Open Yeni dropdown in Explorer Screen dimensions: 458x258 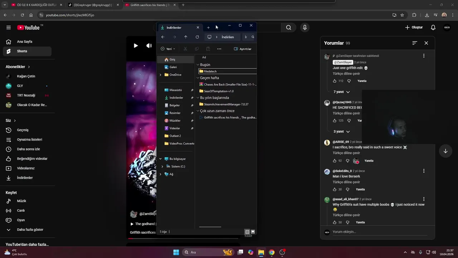[168, 49]
